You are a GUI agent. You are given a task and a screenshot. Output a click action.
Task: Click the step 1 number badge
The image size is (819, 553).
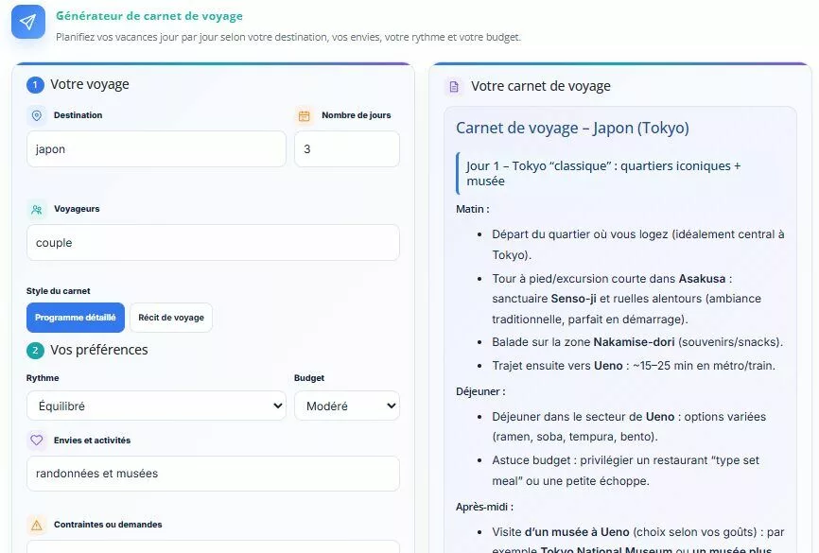[x=35, y=84]
